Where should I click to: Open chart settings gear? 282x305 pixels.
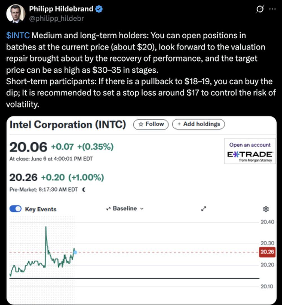[266, 209]
